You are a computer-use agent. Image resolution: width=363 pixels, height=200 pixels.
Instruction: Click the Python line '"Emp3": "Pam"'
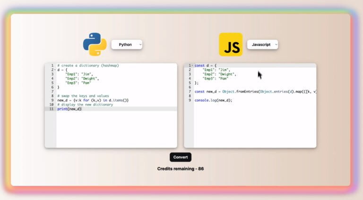pos(78,83)
